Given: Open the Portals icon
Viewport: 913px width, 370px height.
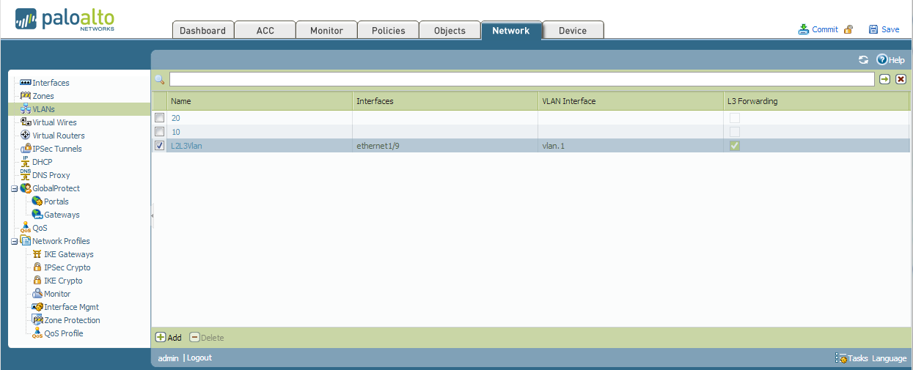Looking at the screenshot, I should point(37,201).
